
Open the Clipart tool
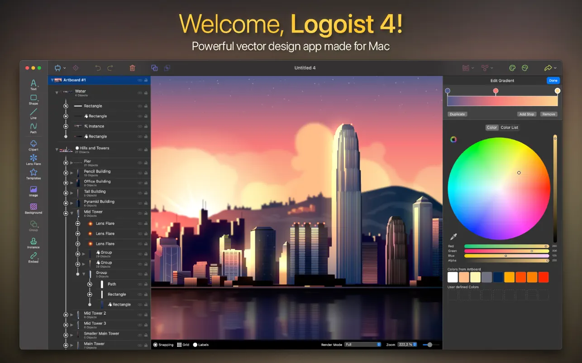(x=33, y=145)
